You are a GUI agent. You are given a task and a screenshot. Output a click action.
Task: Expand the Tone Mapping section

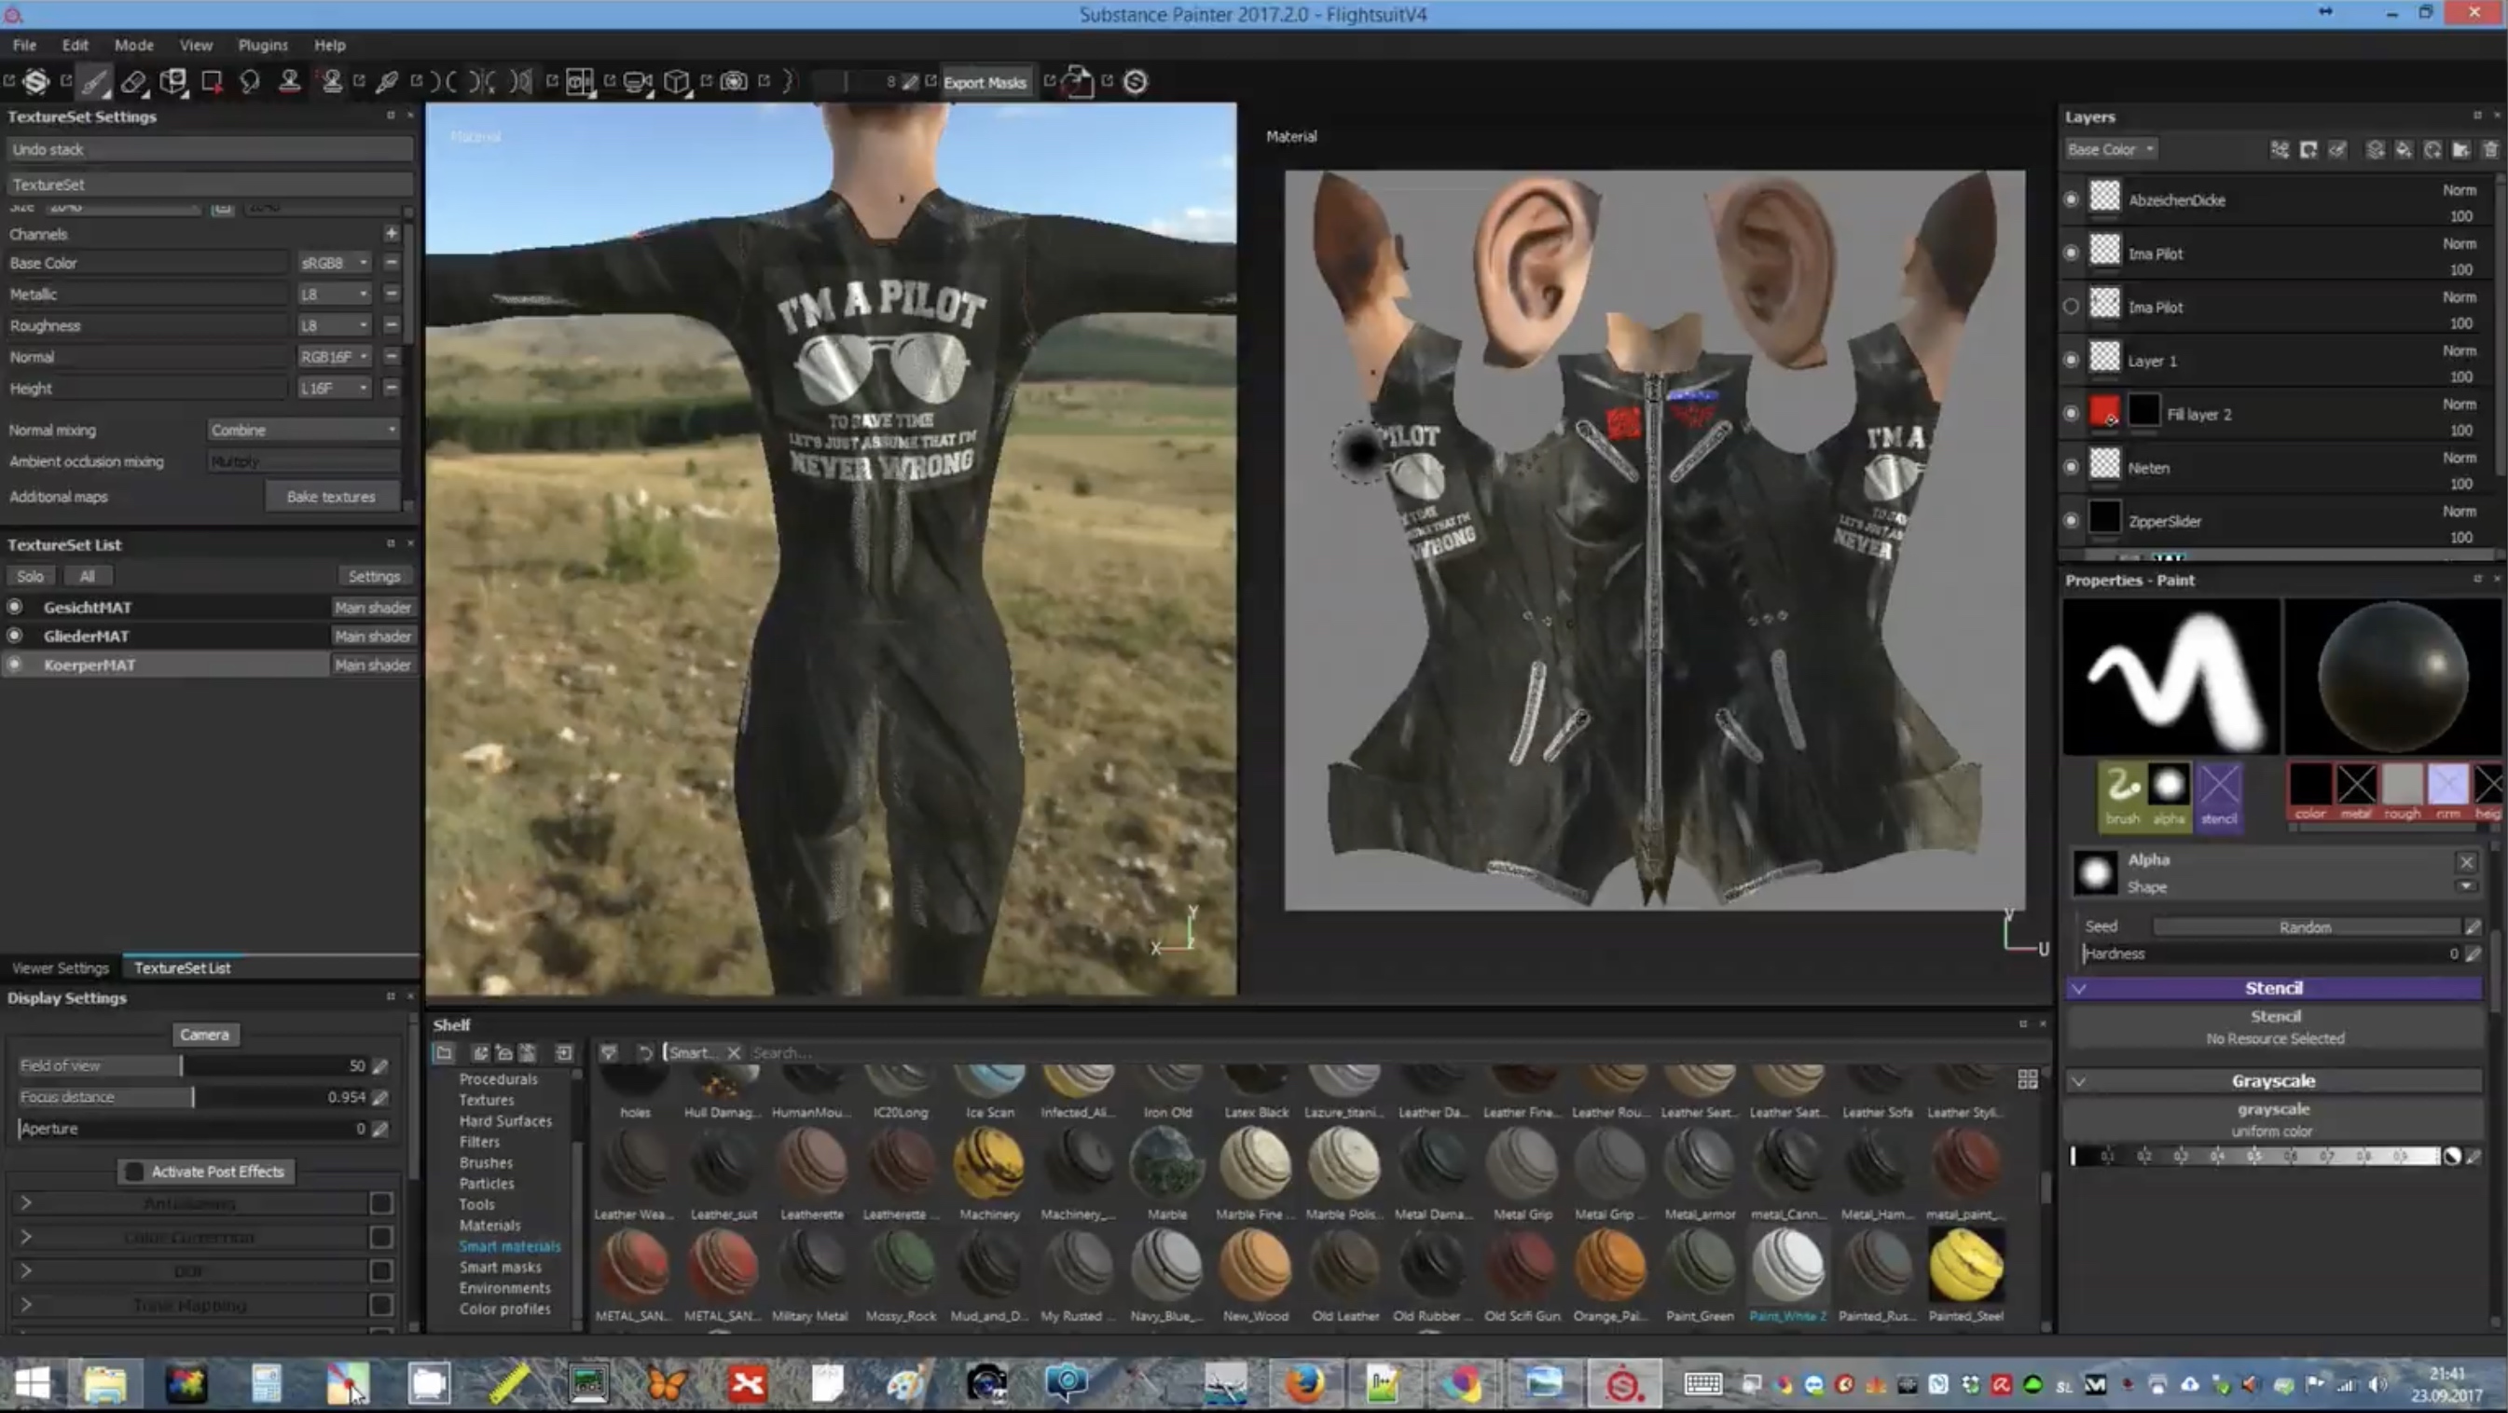[26, 1305]
